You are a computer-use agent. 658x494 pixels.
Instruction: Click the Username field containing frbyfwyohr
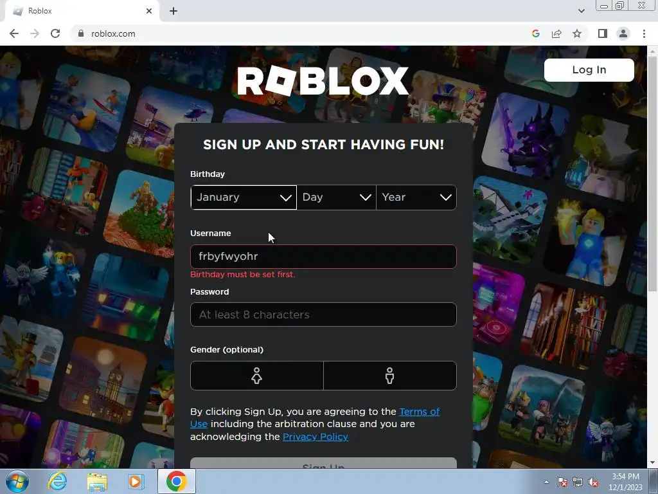click(x=323, y=257)
